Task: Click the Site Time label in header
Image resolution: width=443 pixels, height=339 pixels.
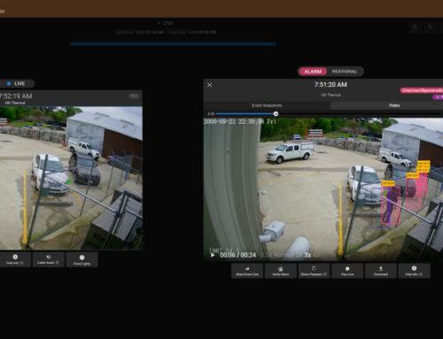Action: 125,32
